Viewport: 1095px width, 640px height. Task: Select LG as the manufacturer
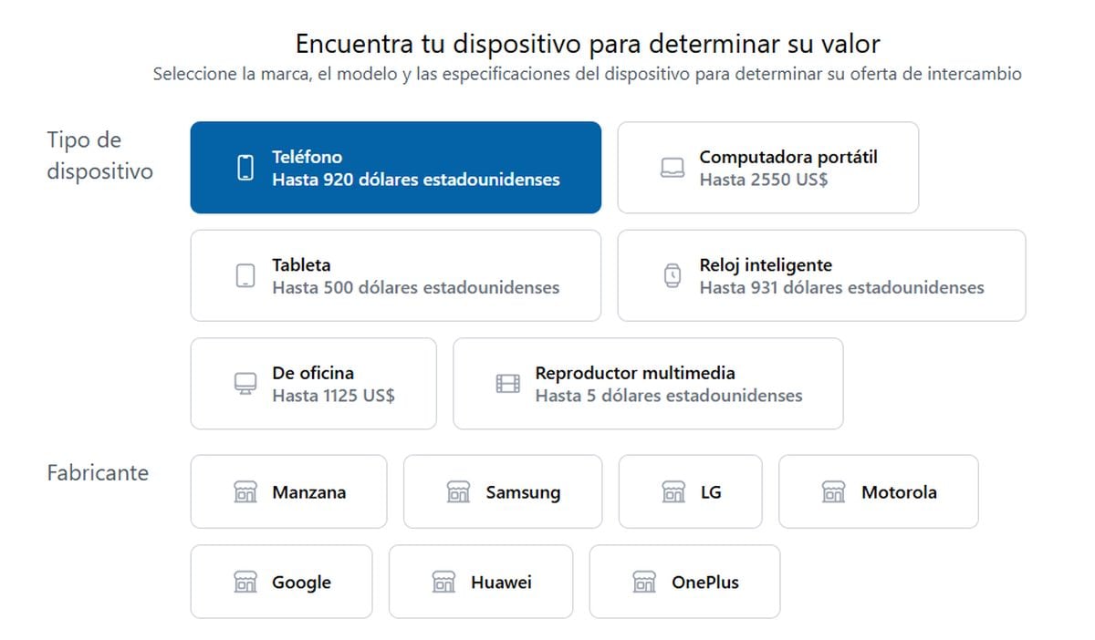tap(690, 491)
